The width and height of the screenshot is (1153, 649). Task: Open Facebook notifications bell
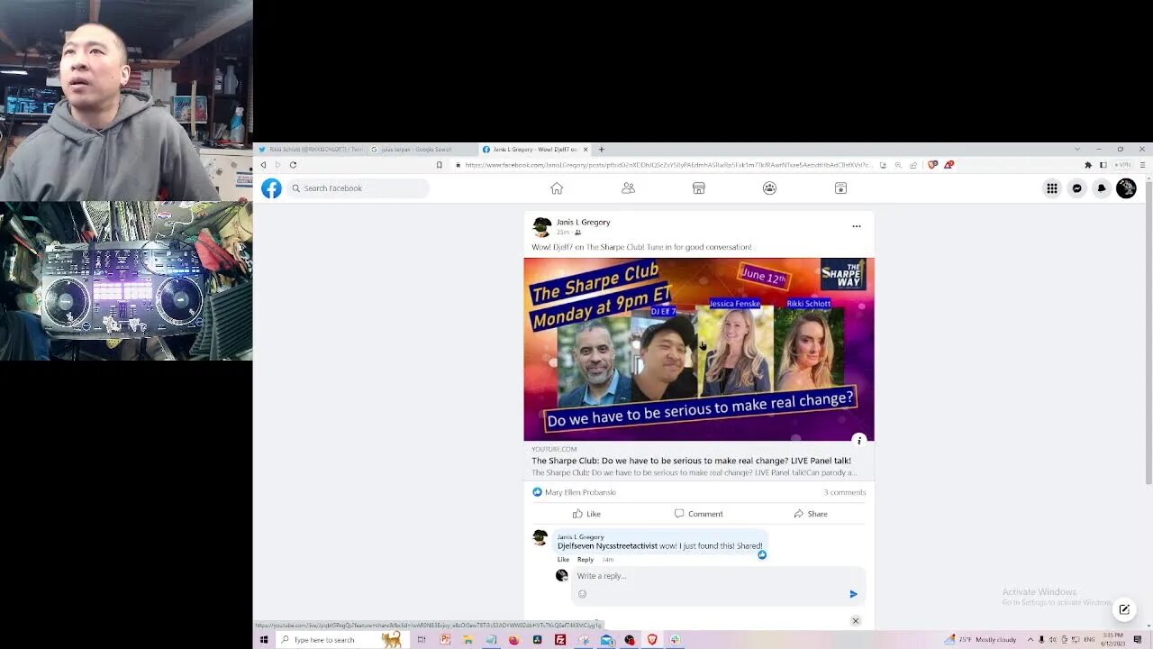pos(1102,188)
